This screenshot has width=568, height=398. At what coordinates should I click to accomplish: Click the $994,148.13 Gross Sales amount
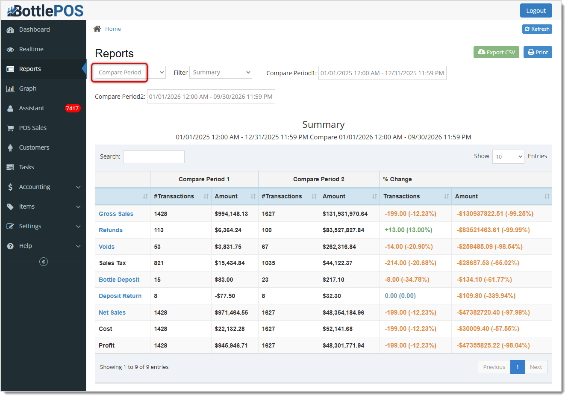pos(231,214)
